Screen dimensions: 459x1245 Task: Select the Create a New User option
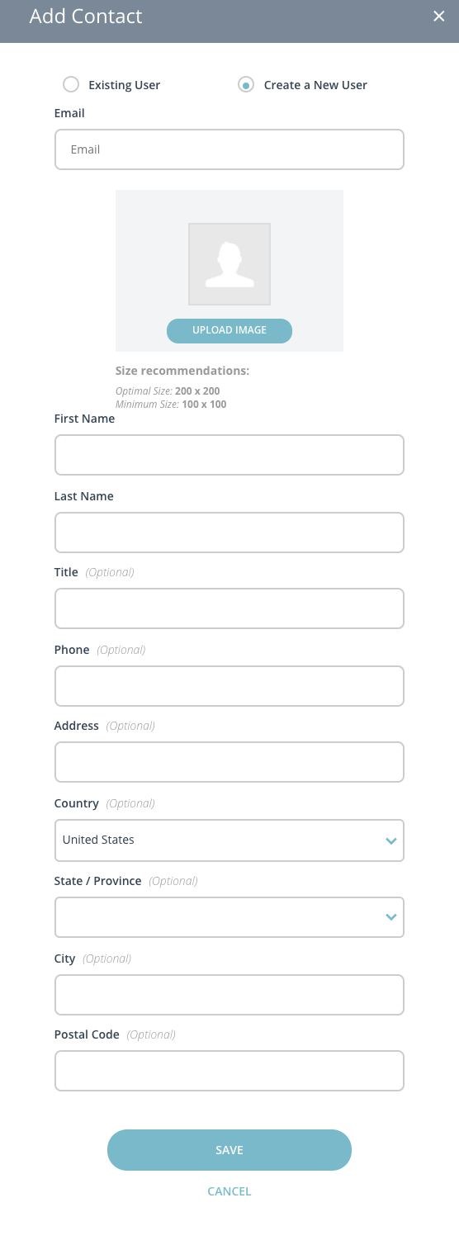coord(245,84)
